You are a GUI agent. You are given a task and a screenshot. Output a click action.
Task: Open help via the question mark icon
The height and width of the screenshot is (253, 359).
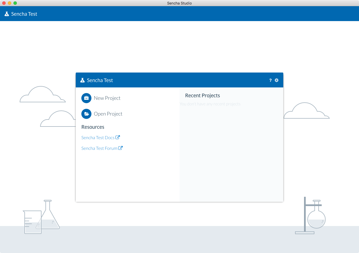click(x=270, y=80)
